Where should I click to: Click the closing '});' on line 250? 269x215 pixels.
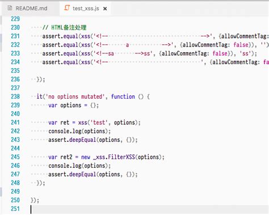pyautogui.click(x=35, y=200)
